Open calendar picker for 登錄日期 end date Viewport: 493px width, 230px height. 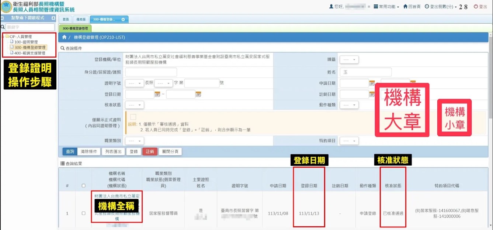tap(198, 94)
